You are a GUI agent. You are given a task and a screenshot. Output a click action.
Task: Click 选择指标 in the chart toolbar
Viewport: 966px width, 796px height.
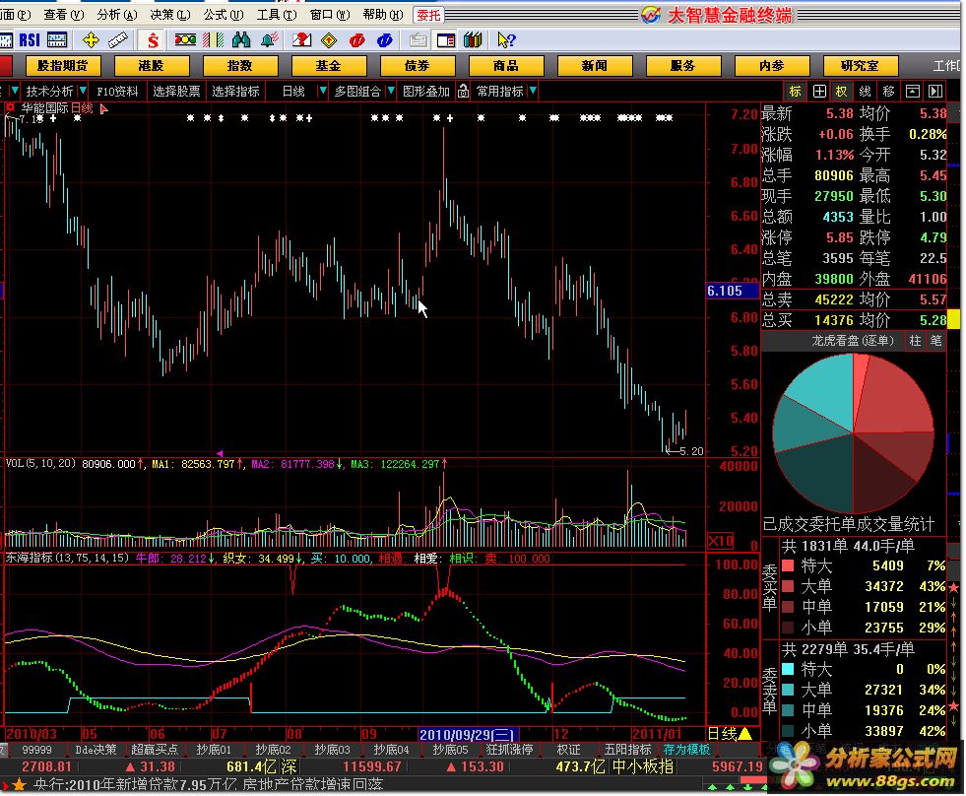click(235, 92)
